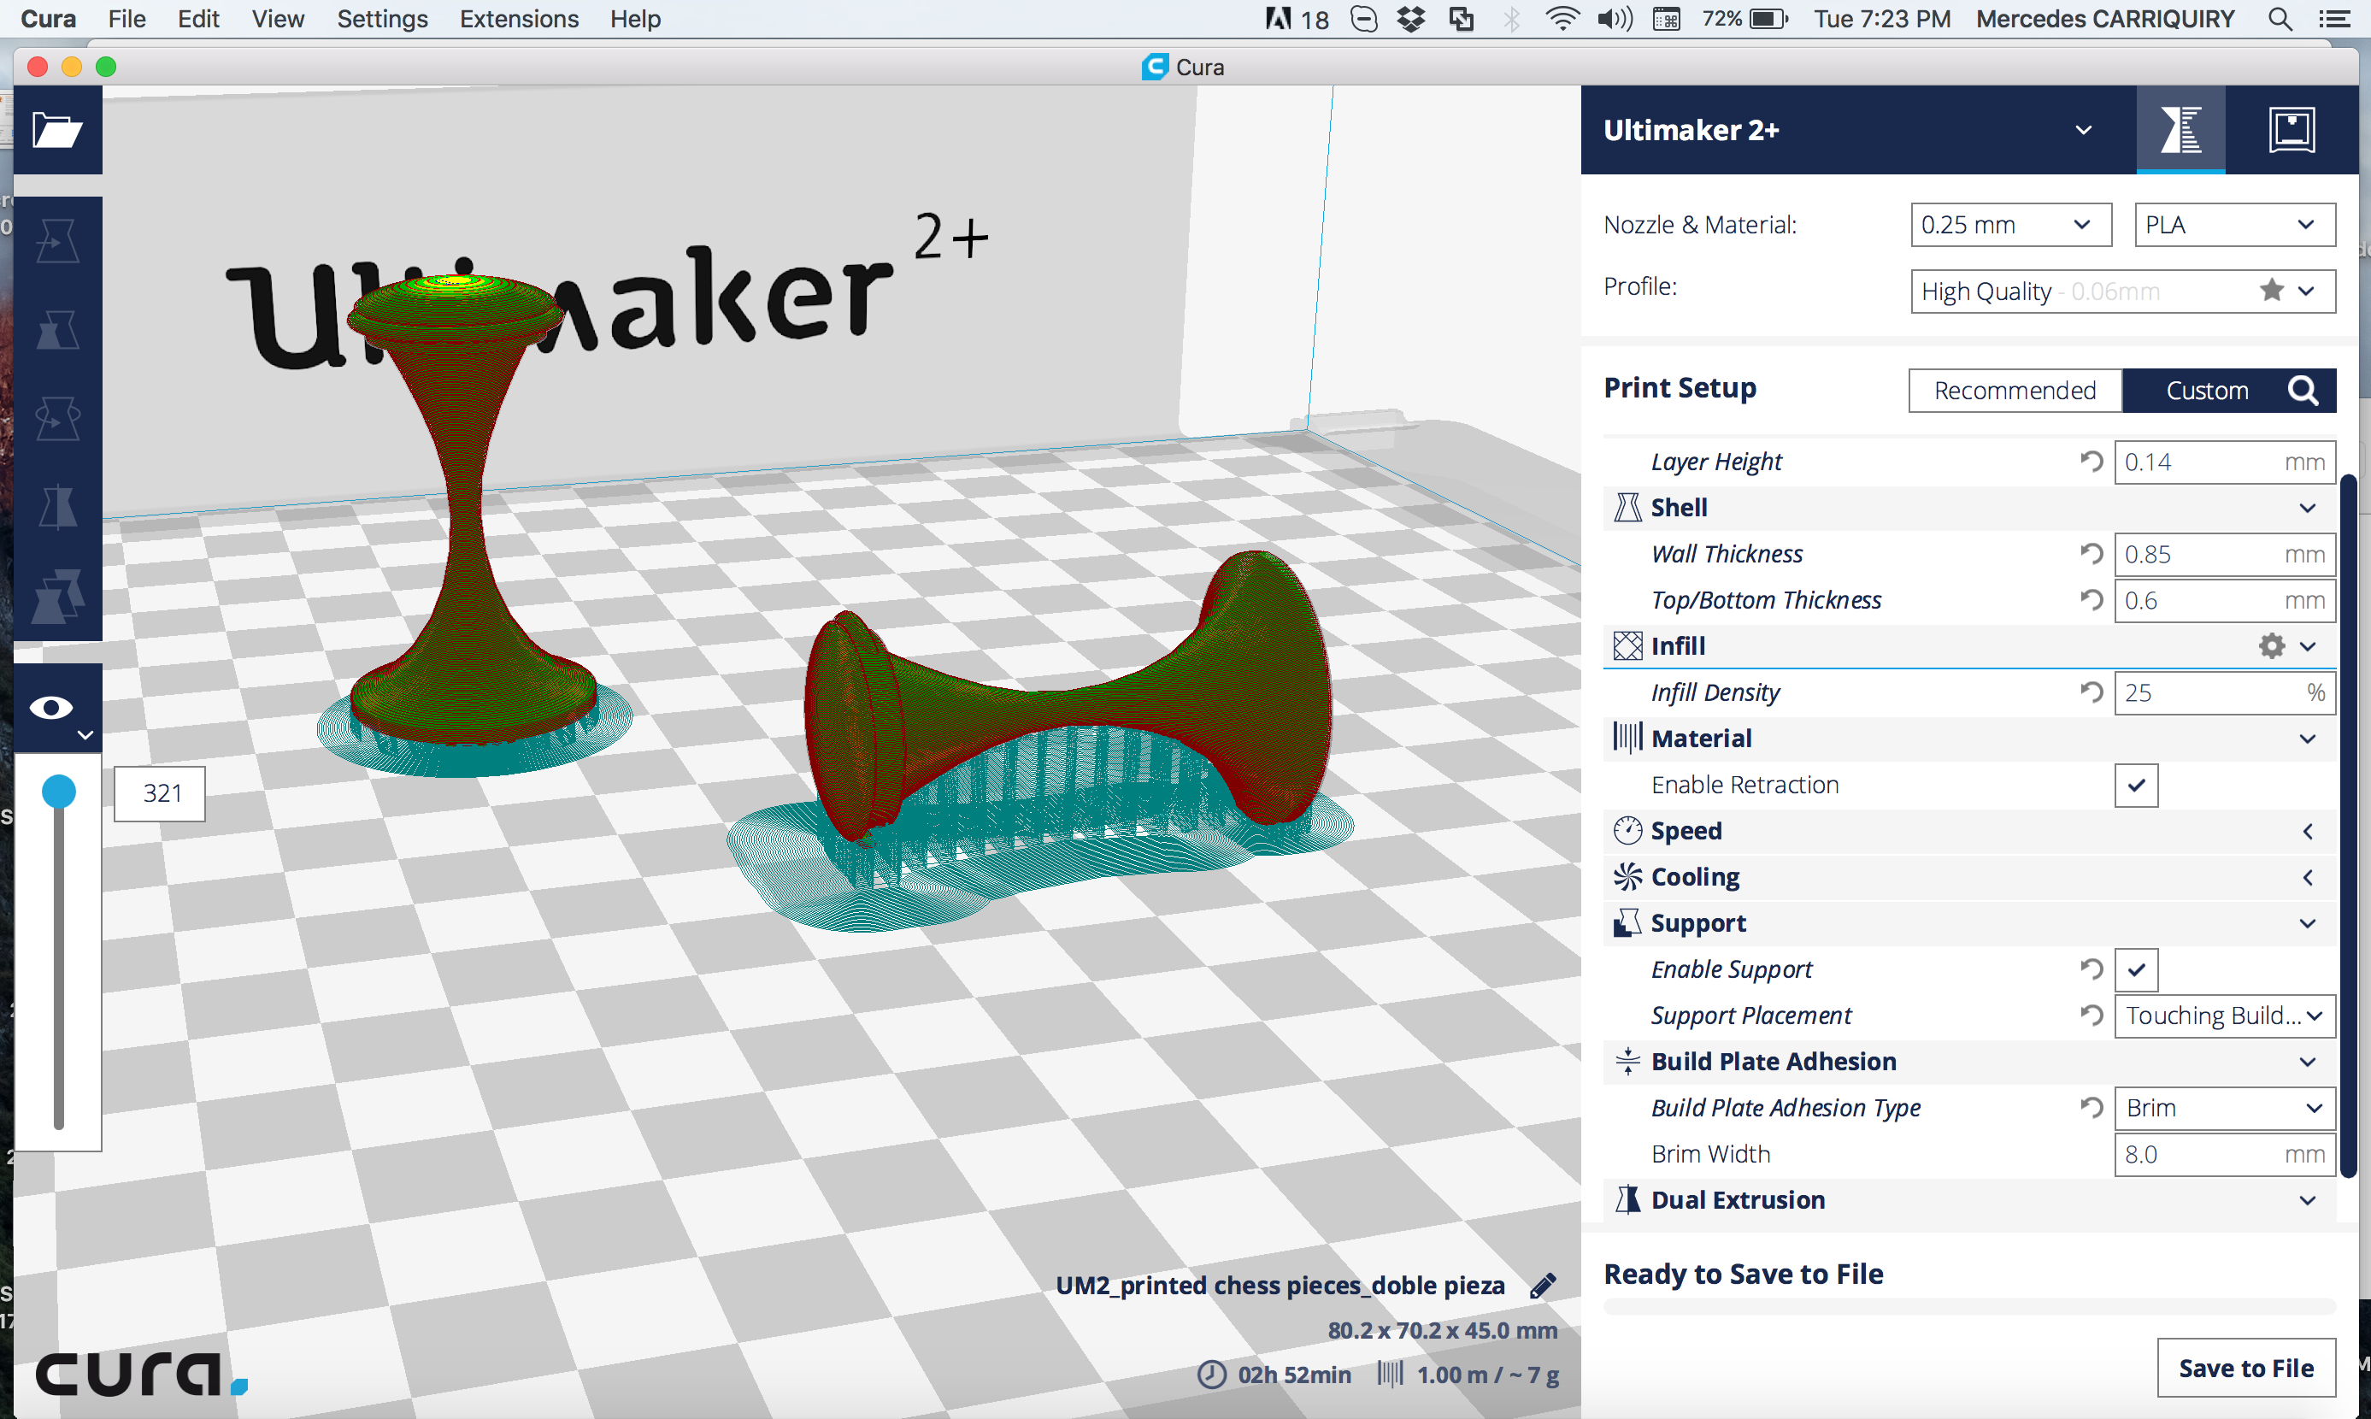
Task: Reset Layer Height to default value
Action: [x=2092, y=462]
